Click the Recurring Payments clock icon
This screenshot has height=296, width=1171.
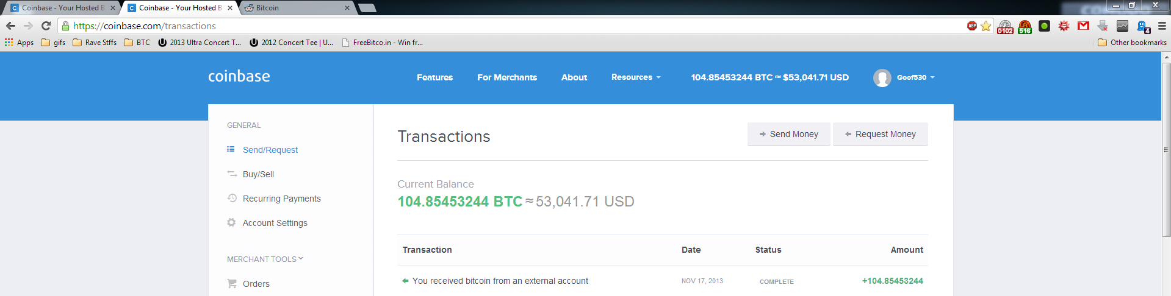(232, 198)
